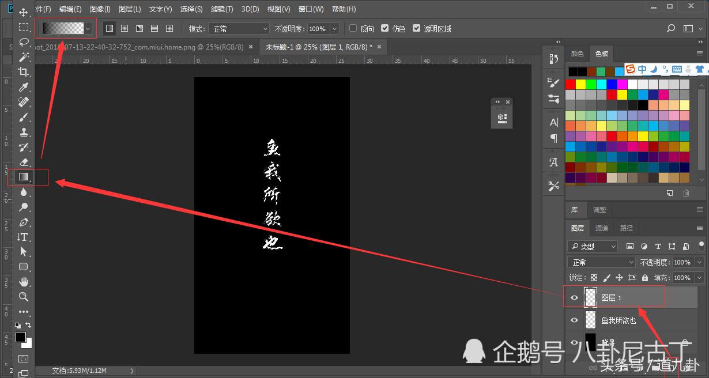Hide the 鱼我所欲也 layer
The height and width of the screenshot is (378, 709).
574,320
